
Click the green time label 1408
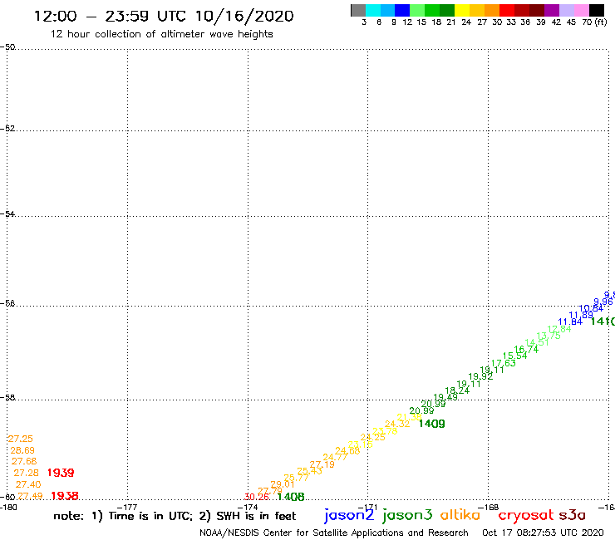pos(291,497)
